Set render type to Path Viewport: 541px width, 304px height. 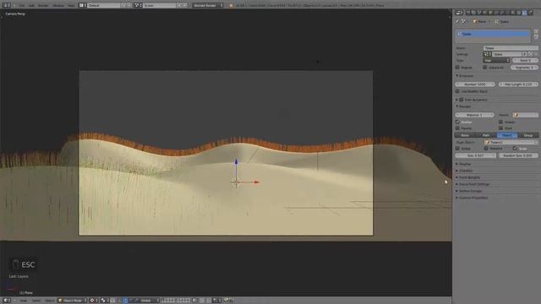coord(486,135)
